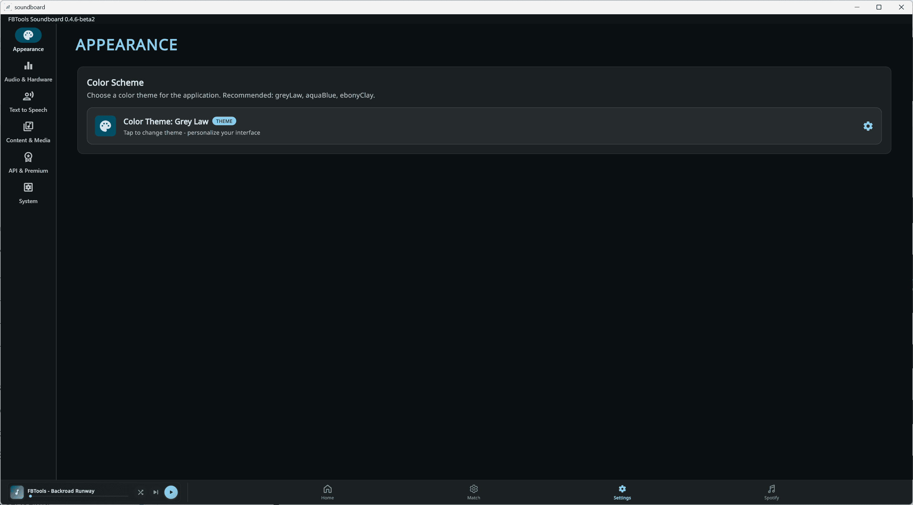The image size is (913, 505).
Task: Open Text to Speech settings
Action: pyautogui.click(x=28, y=101)
